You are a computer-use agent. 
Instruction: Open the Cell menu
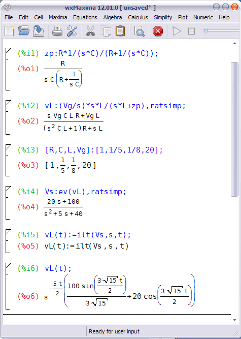39,17
